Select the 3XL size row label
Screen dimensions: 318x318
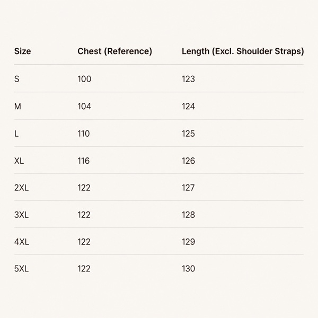point(21,215)
